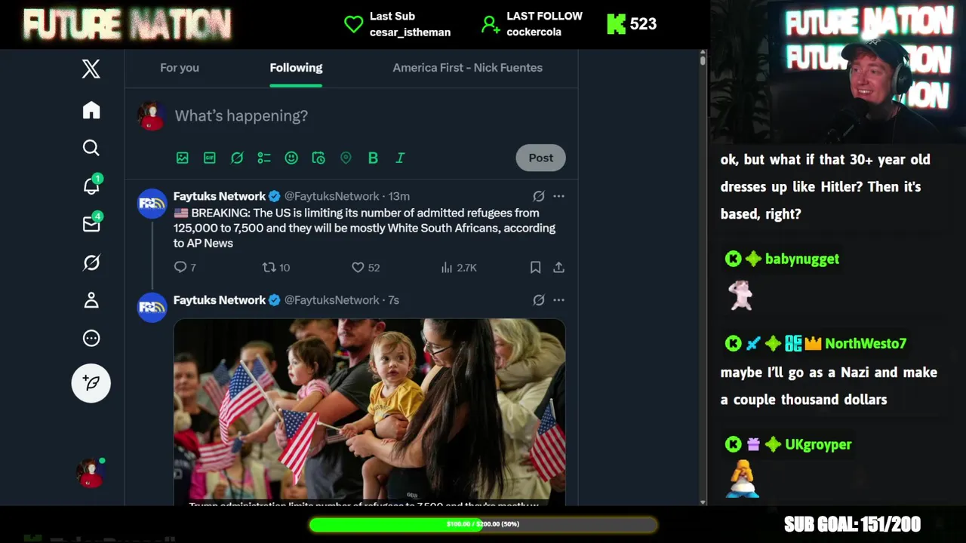
Task: Open Messages envelope icon
Action: [x=91, y=224]
